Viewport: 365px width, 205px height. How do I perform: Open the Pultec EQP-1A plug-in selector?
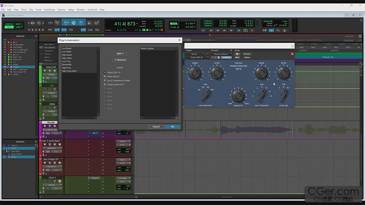pos(197,58)
